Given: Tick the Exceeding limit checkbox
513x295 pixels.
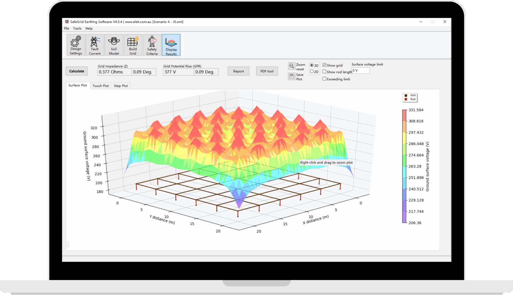Looking at the screenshot, I should click(x=324, y=79).
